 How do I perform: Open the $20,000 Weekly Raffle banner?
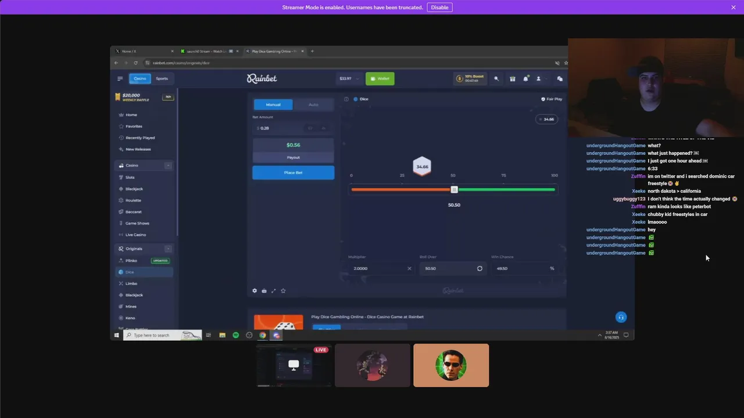pyautogui.click(x=145, y=97)
